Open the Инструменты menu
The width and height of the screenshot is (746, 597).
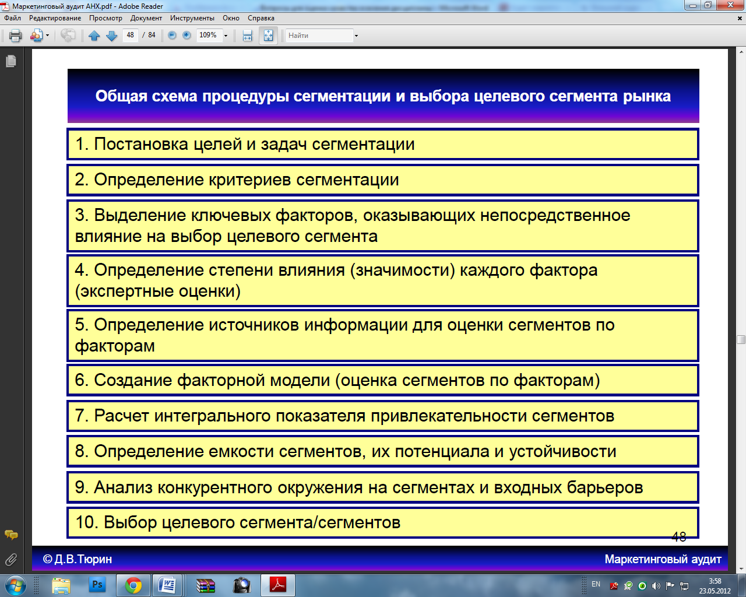(192, 18)
